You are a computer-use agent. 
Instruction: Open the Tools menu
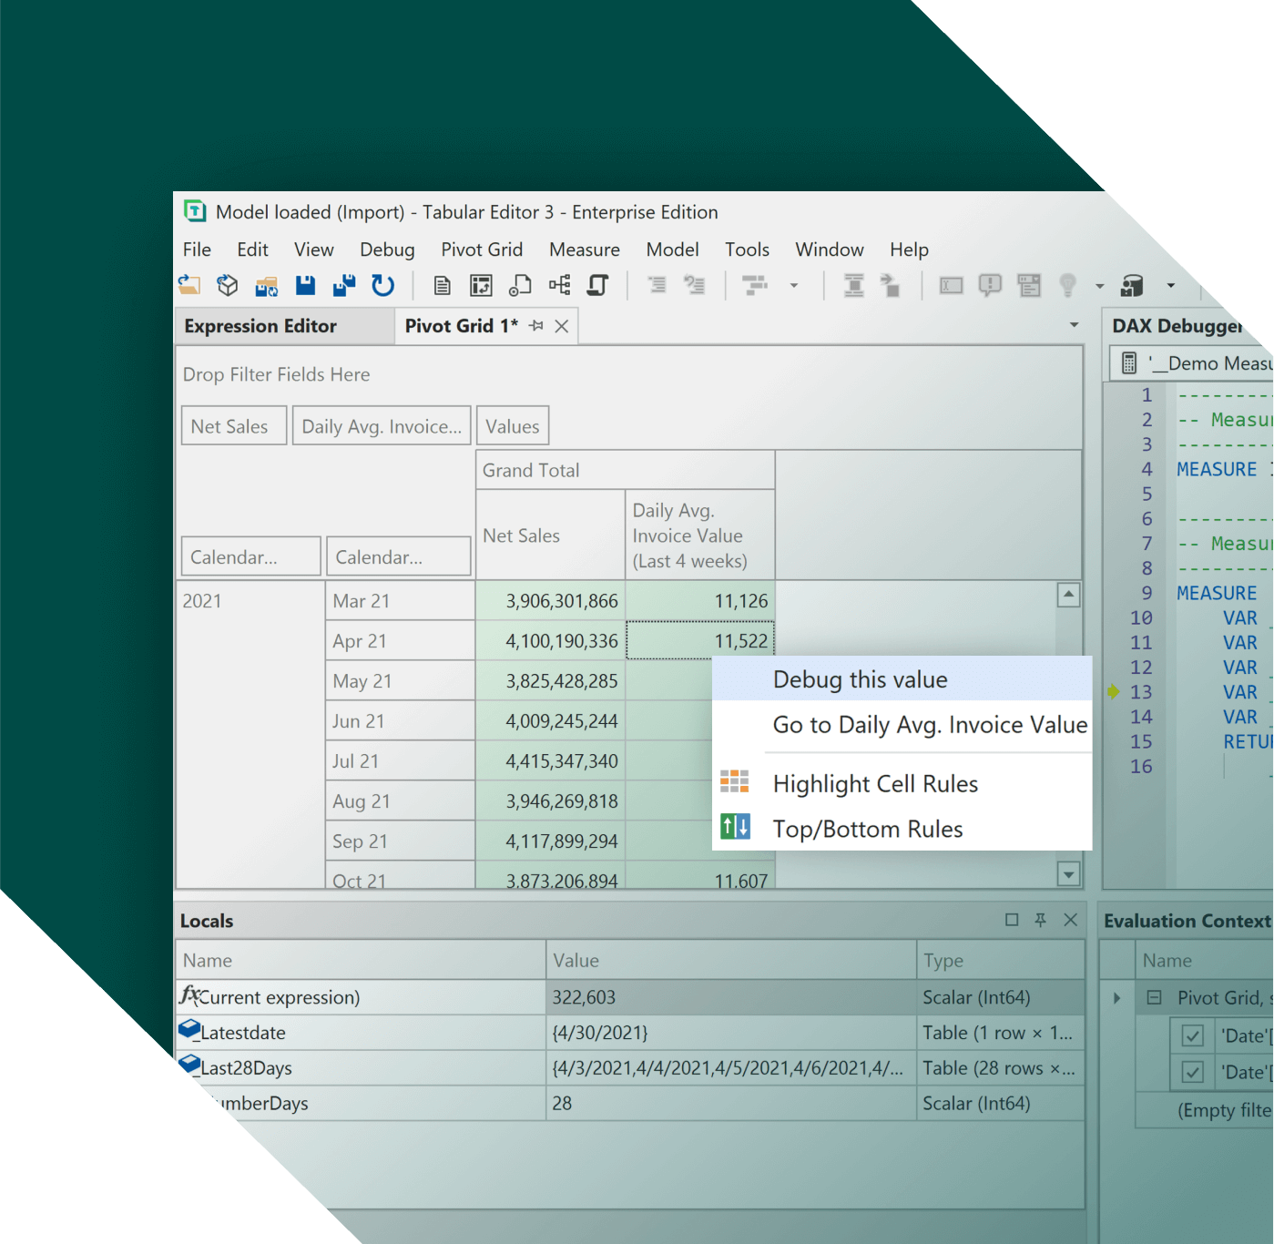point(747,250)
